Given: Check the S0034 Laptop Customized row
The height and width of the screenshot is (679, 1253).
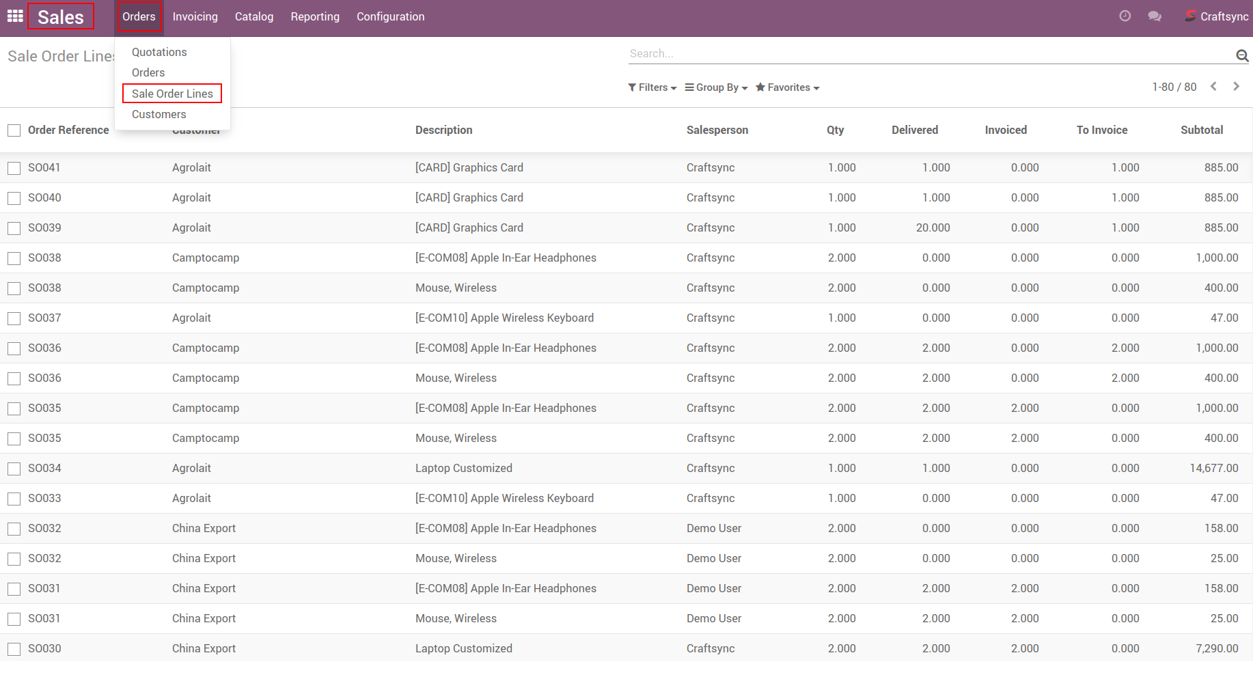Looking at the screenshot, I should pyautogui.click(x=14, y=469).
